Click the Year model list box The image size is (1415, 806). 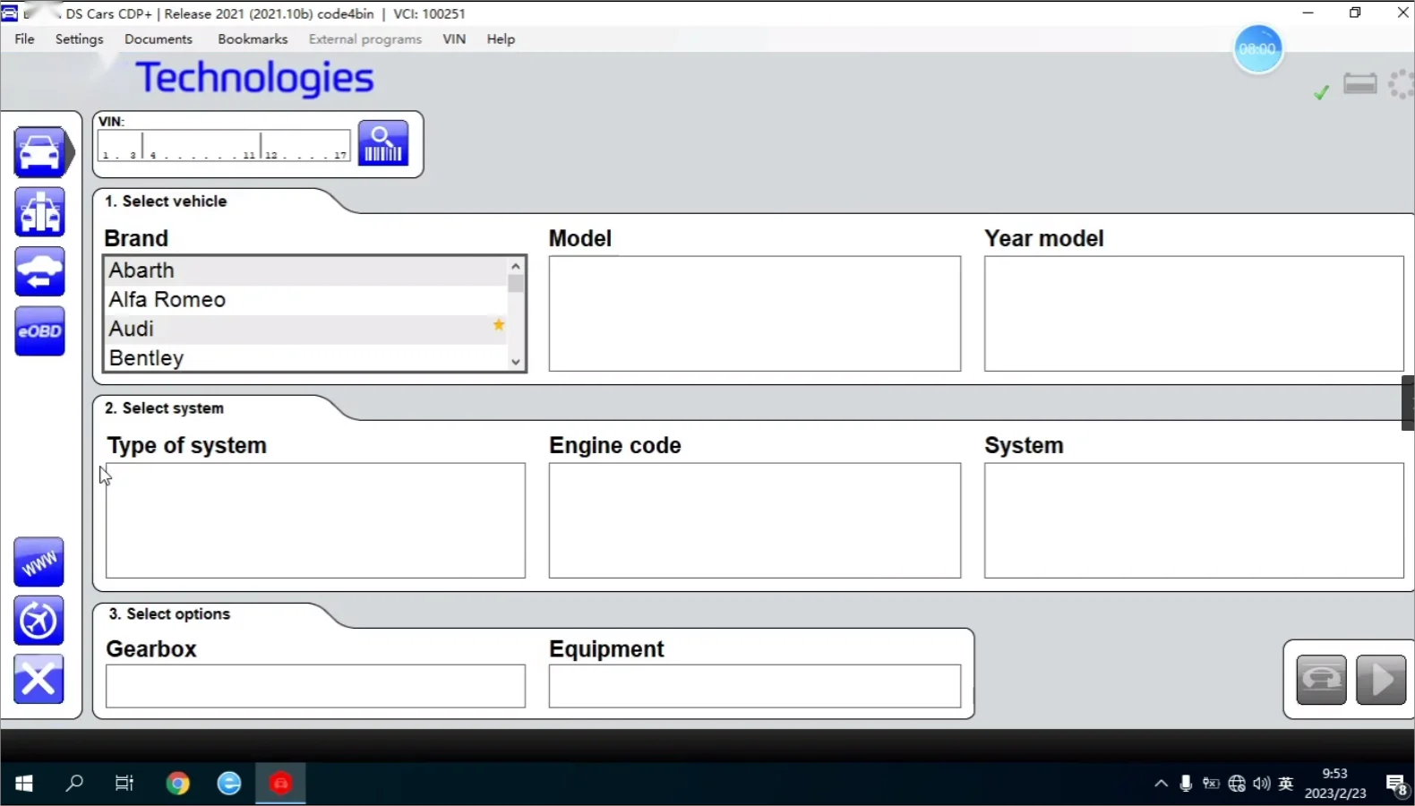point(1194,313)
